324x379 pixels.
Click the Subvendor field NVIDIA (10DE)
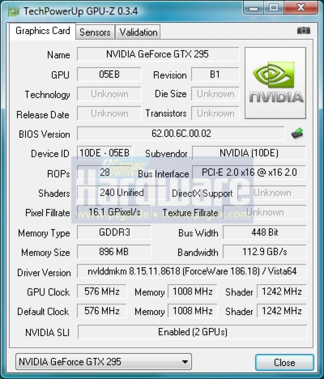tap(249, 153)
